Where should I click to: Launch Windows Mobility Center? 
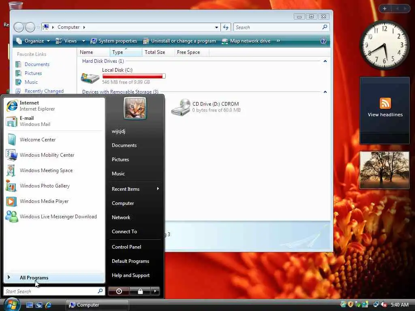54,155
